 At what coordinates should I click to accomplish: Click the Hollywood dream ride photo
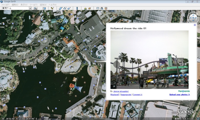coord(149,60)
